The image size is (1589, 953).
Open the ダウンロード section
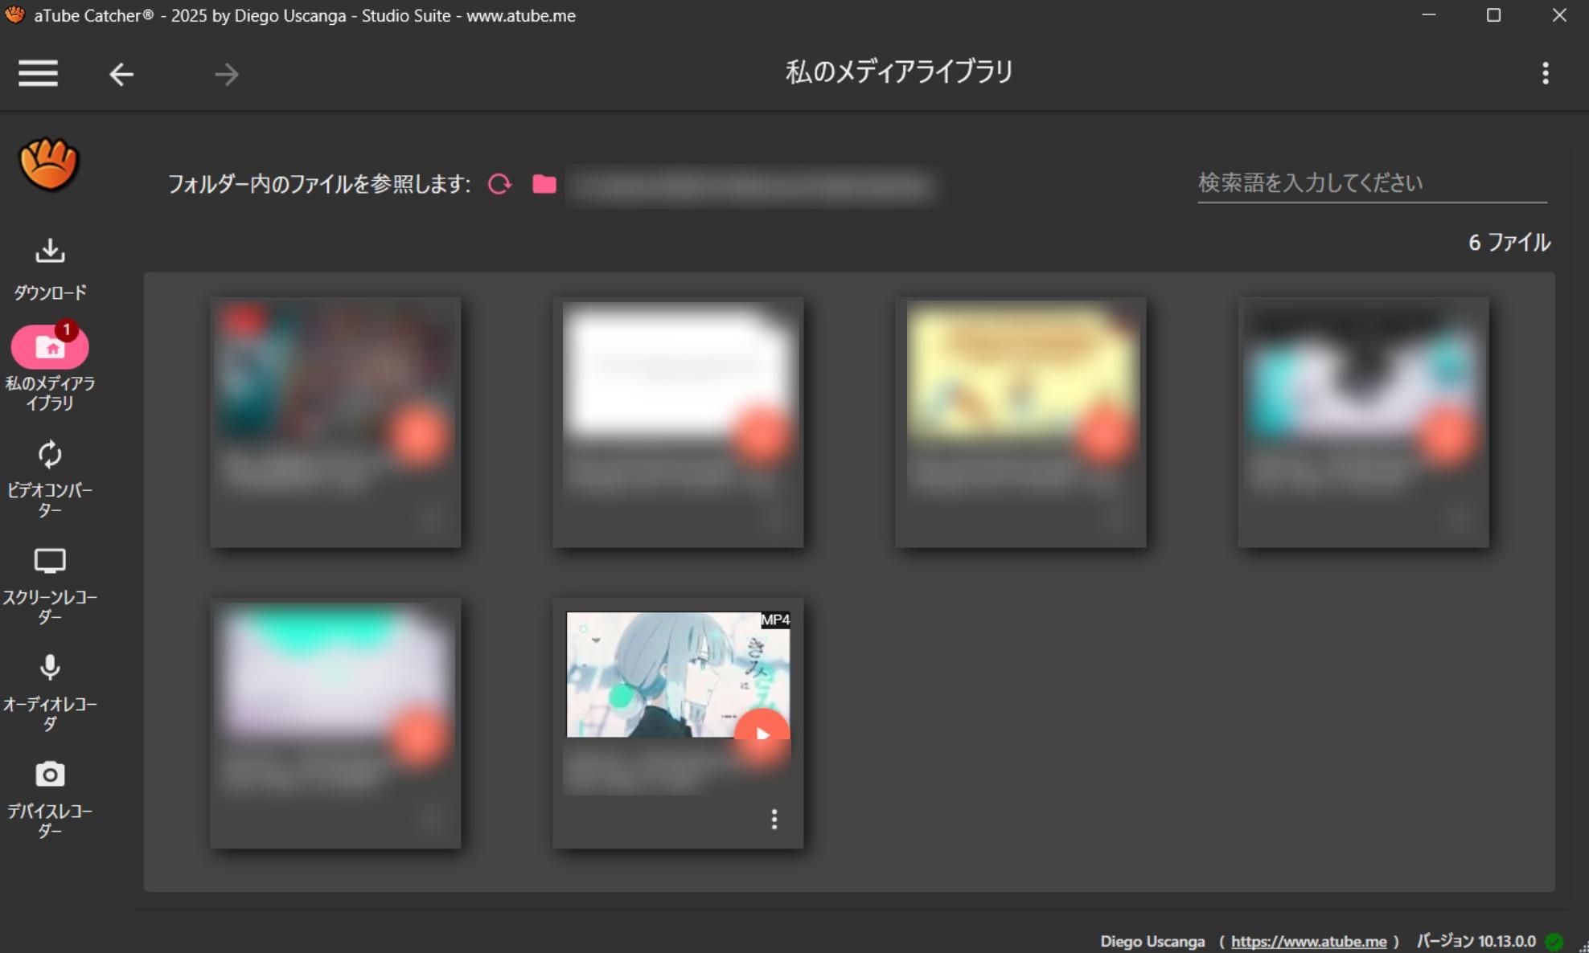pos(50,270)
